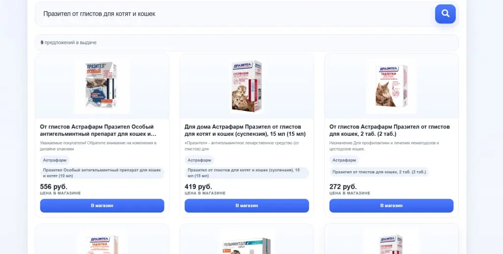Viewport: 503px width, 254px height.
Task: Open image of the 419 руб. suspension product
Action: pyautogui.click(x=247, y=86)
